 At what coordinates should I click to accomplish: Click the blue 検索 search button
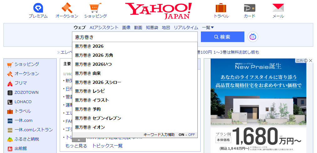coord(222,37)
